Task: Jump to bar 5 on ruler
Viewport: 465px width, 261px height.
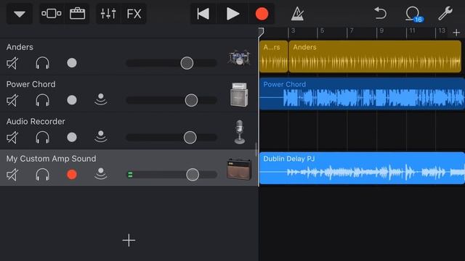Action: tap(323, 30)
